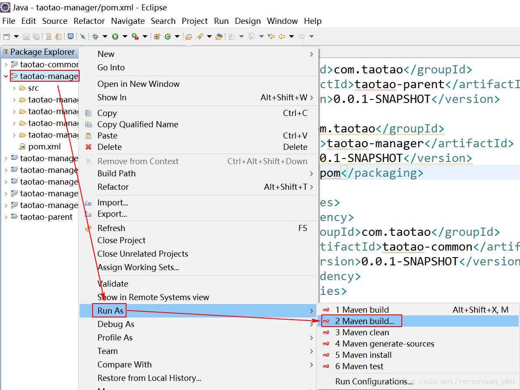Open the Project menu

tap(195, 21)
